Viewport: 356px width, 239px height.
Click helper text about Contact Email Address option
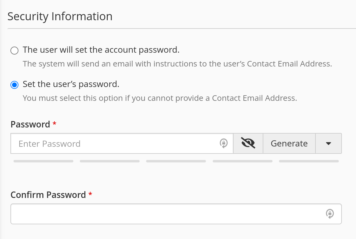(x=160, y=98)
